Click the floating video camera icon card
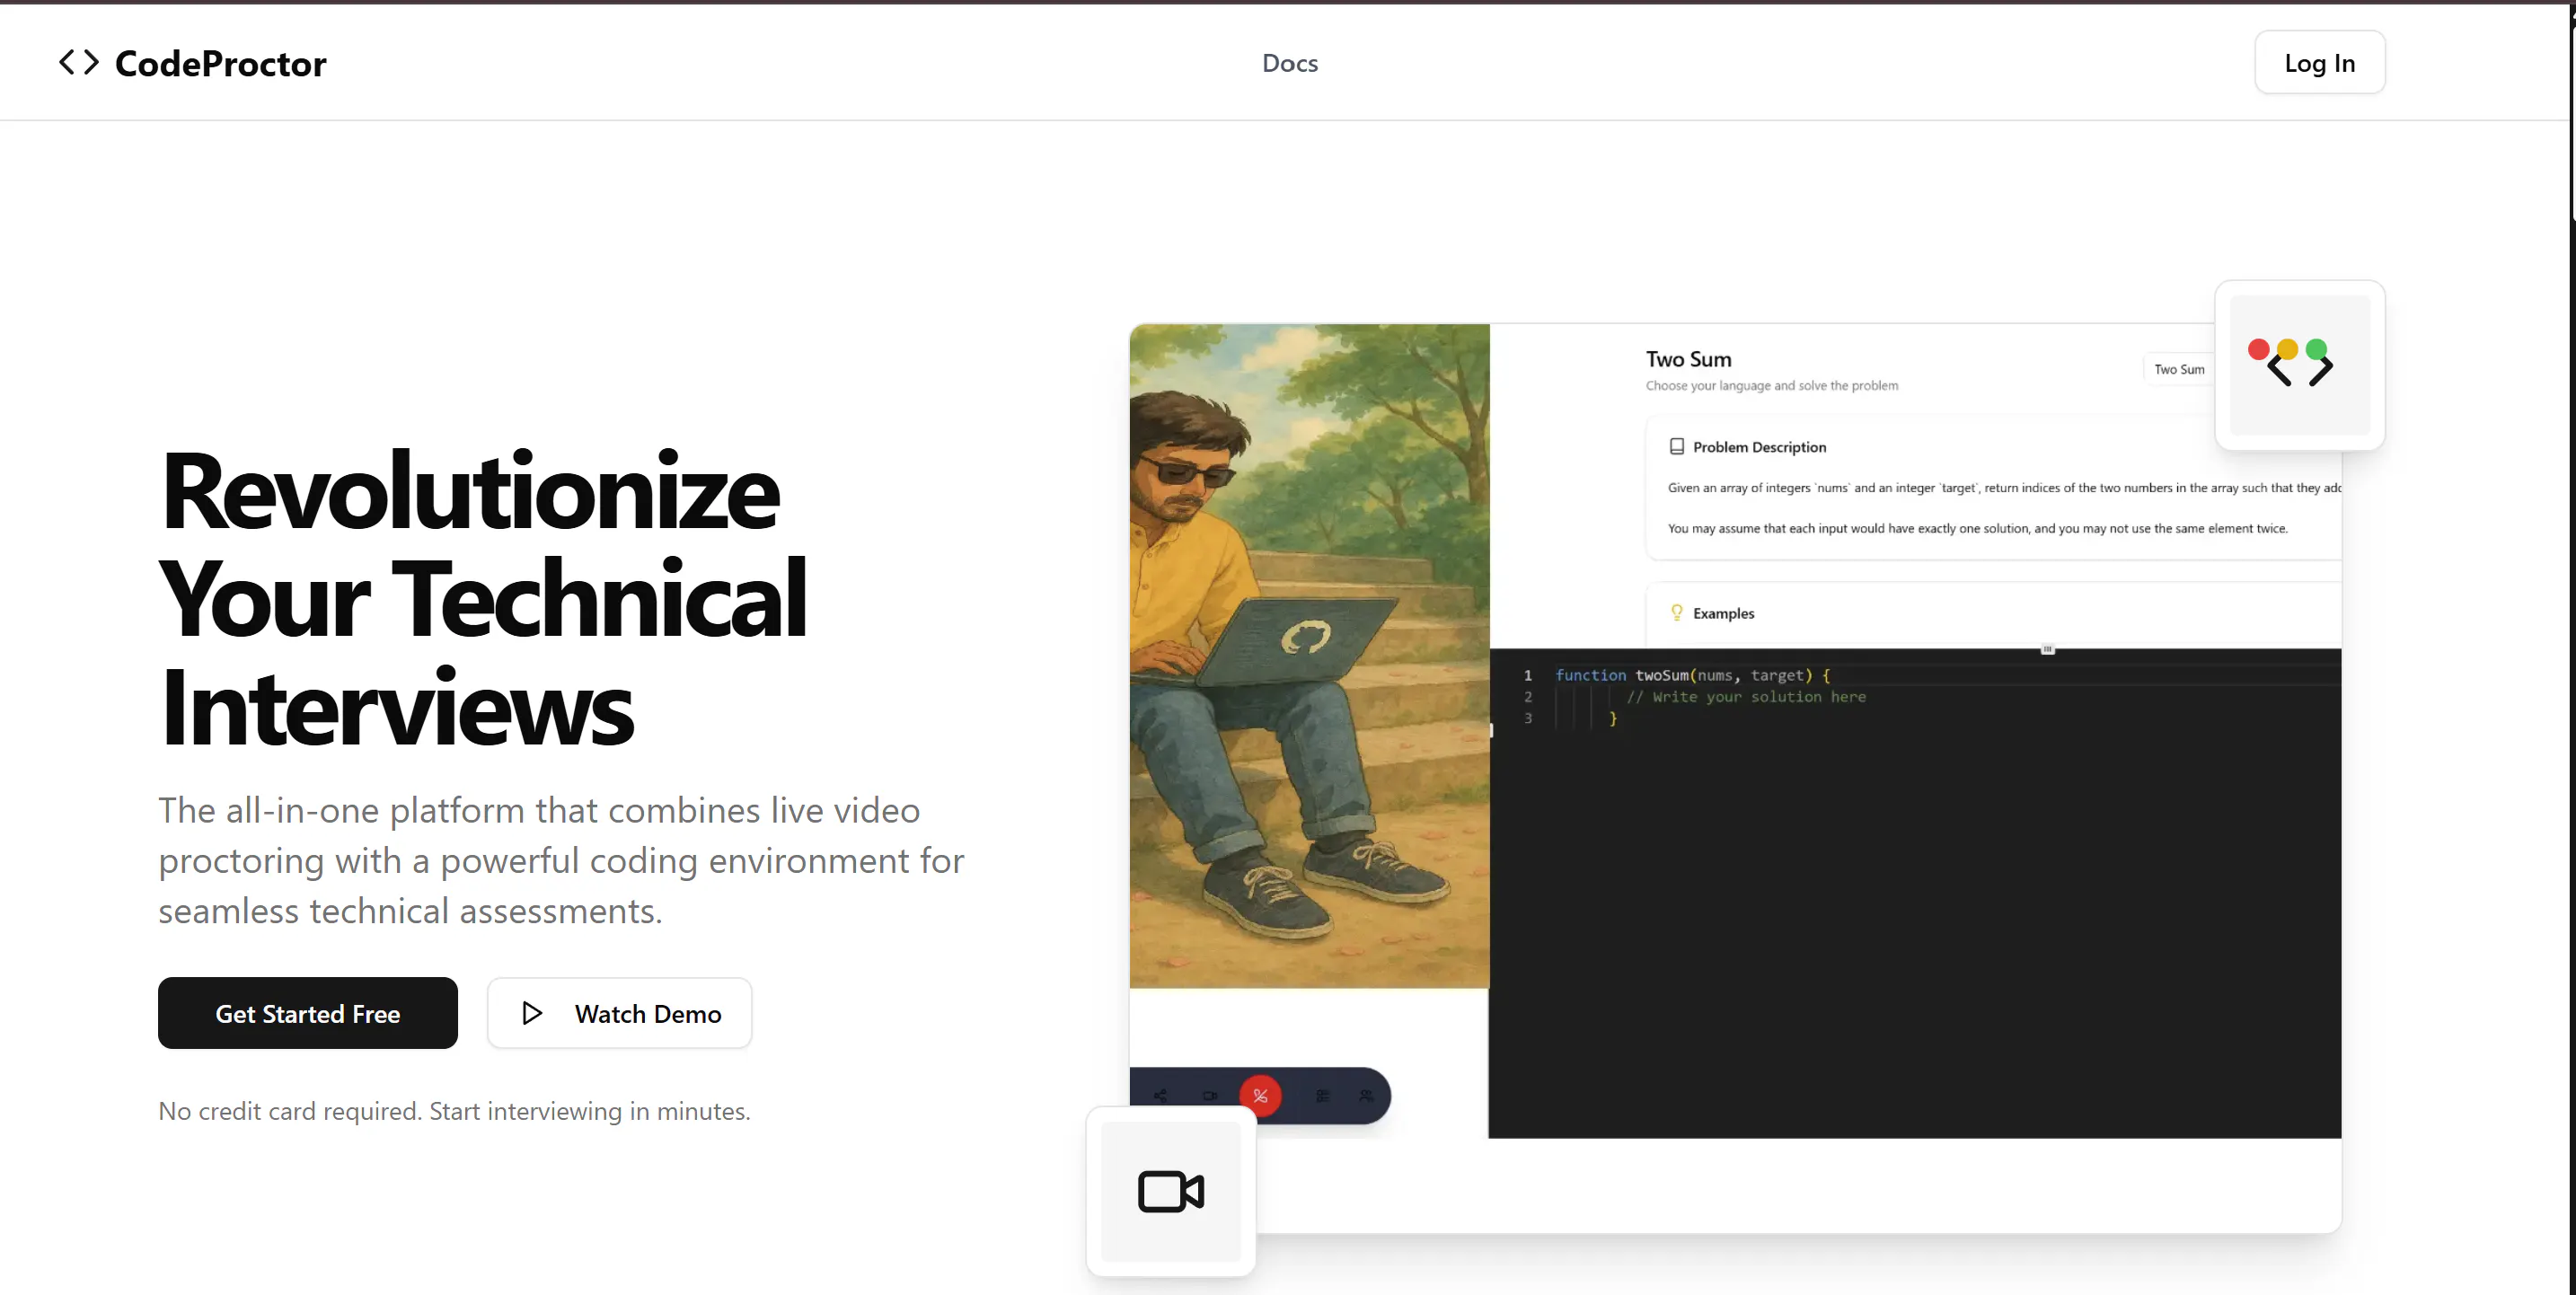This screenshot has height=1295, width=2576. point(1170,1191)
